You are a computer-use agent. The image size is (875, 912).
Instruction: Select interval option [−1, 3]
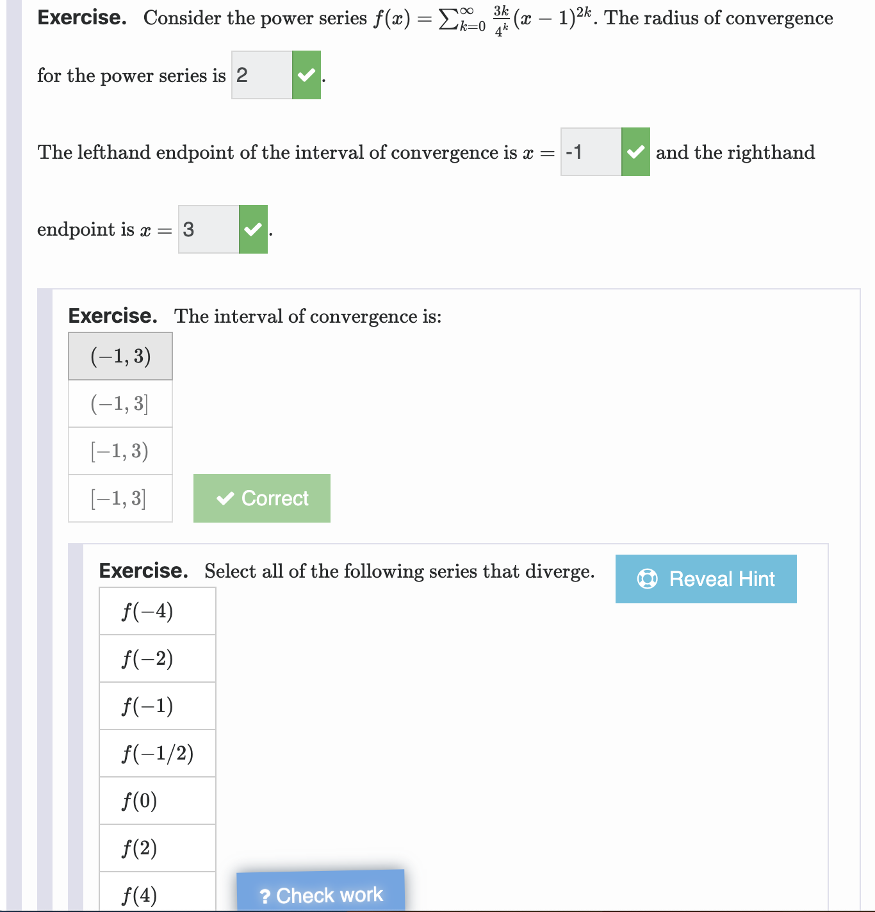click(x=120, y=498)
